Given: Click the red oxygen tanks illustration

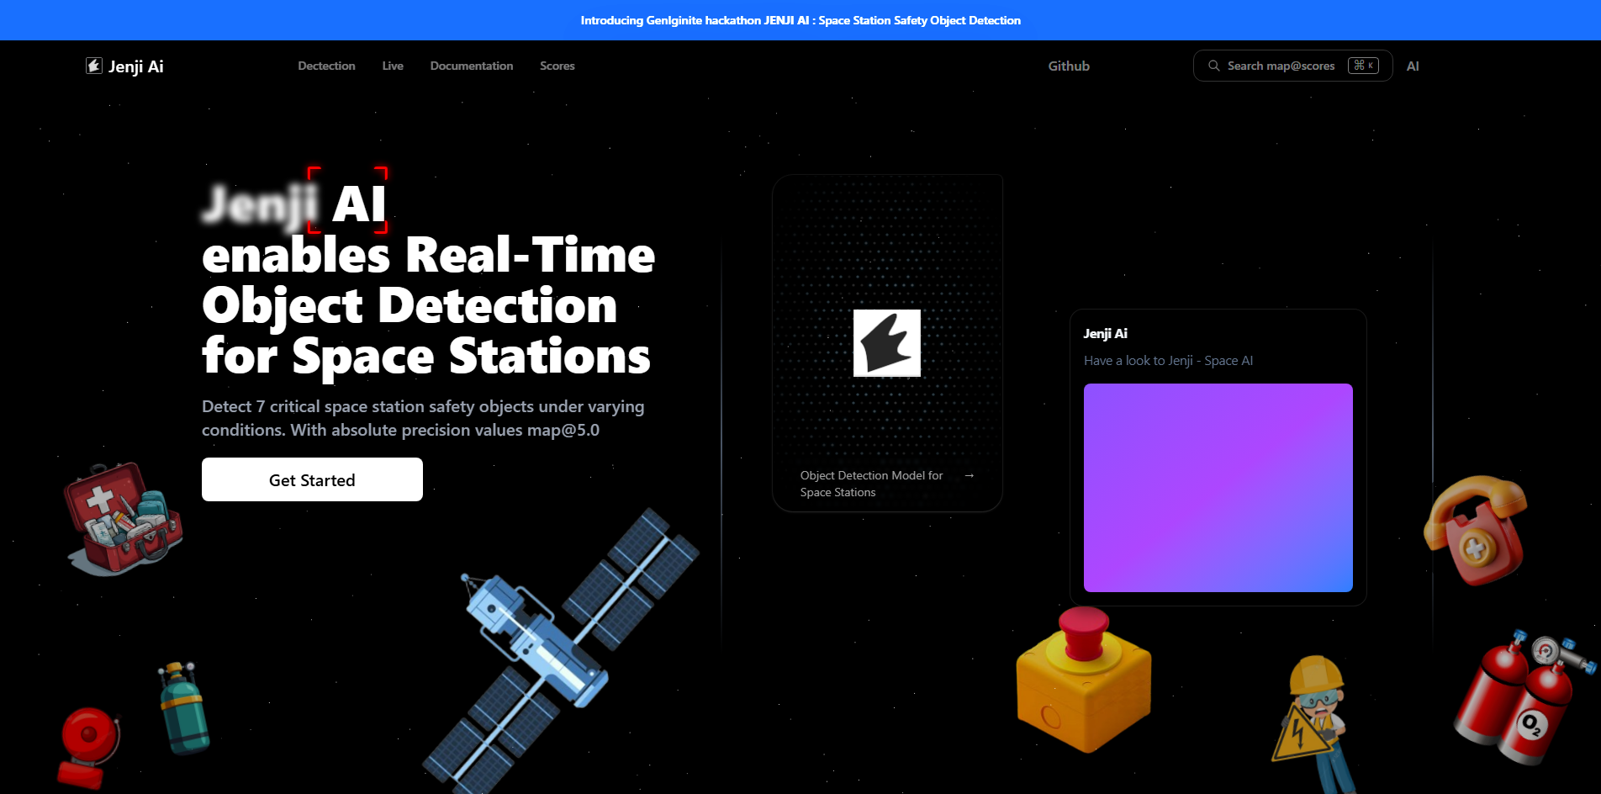Looking at the screenshot, I should pos(1522,699).
